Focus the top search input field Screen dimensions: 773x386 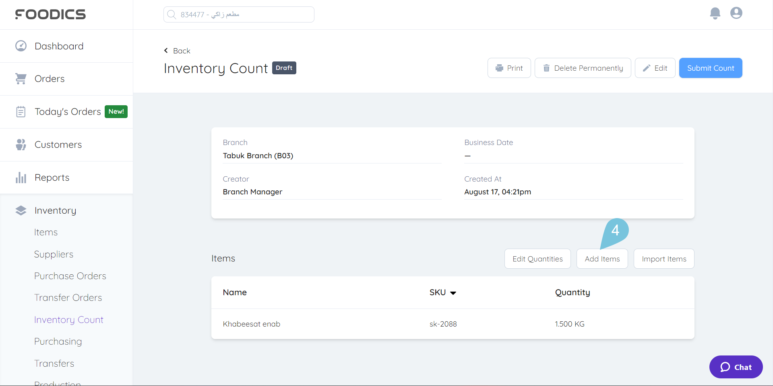coord(239,14)
